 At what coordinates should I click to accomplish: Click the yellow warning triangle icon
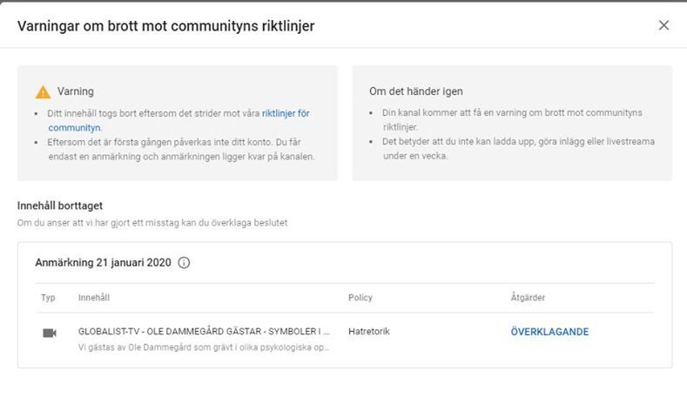coord(43,91)
